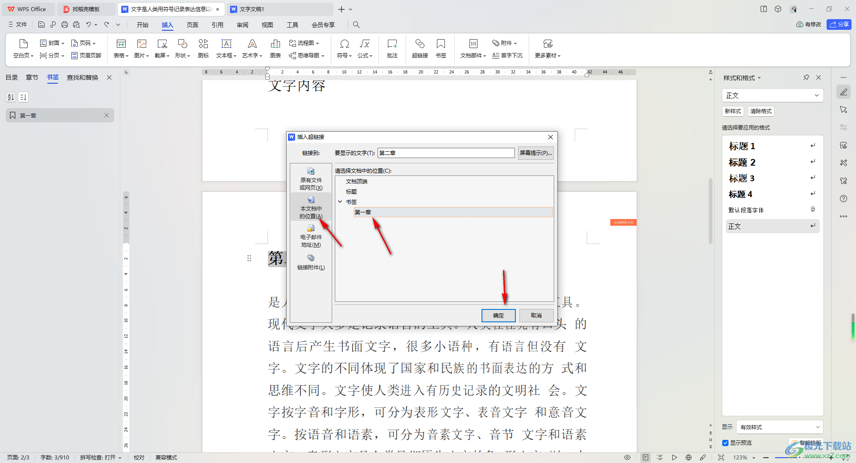Select Email Address link type
The height and width of the screenshot is (463, 856).
point(311,236)
